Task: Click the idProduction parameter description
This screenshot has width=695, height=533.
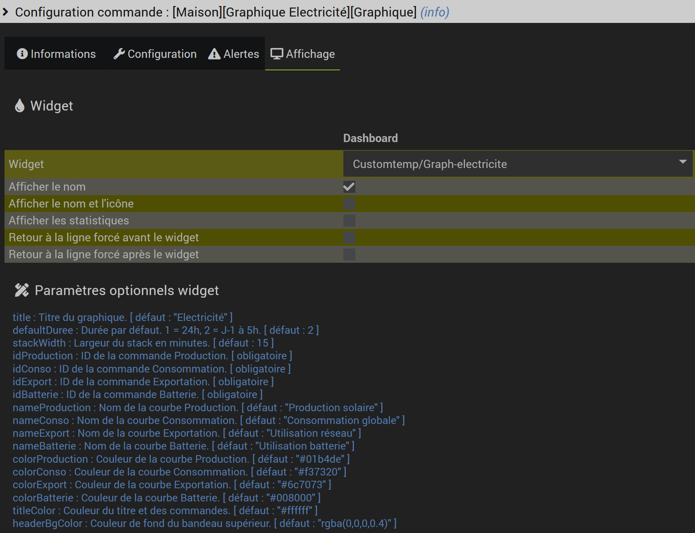Action: [152, 356]
